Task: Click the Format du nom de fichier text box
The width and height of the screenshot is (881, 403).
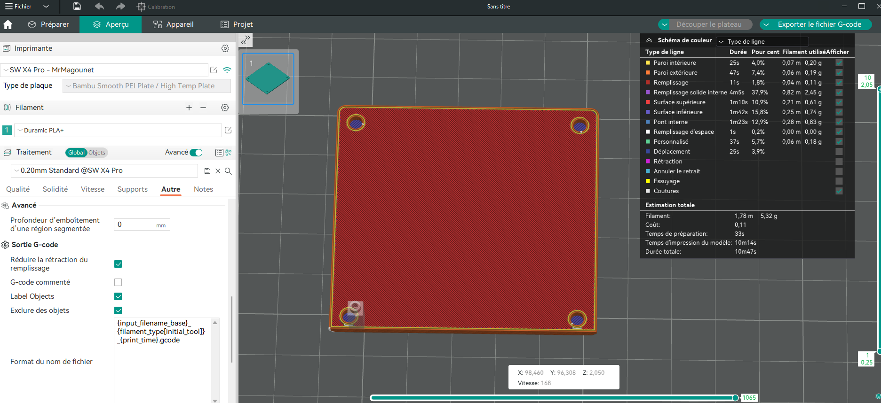Action: click(x=162, y=360)
